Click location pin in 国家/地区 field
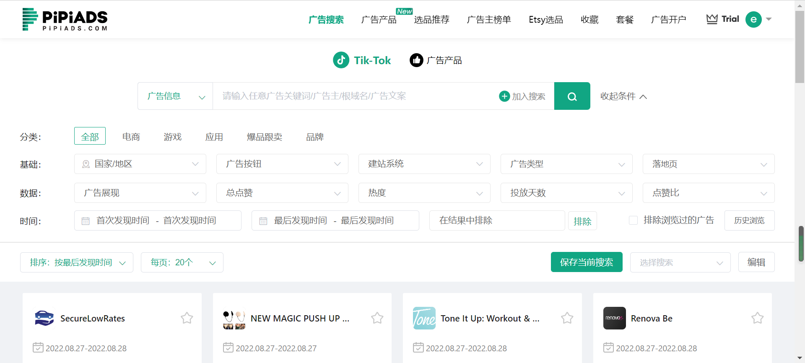 (x=86, y=164)
